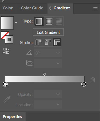The image size is (100, 121).
Task: Select the right gray gradient stop
Action: [84, 84]
